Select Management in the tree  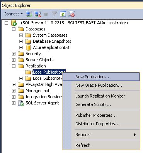[37, 91]
